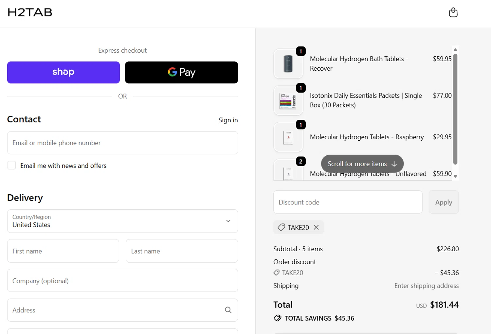Focus the Last name field
Viewport: 491px width, 334px height.
pyautogui.click(x=182, y=251)
